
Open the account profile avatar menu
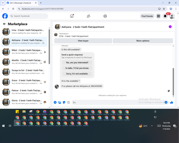(172, 16)
